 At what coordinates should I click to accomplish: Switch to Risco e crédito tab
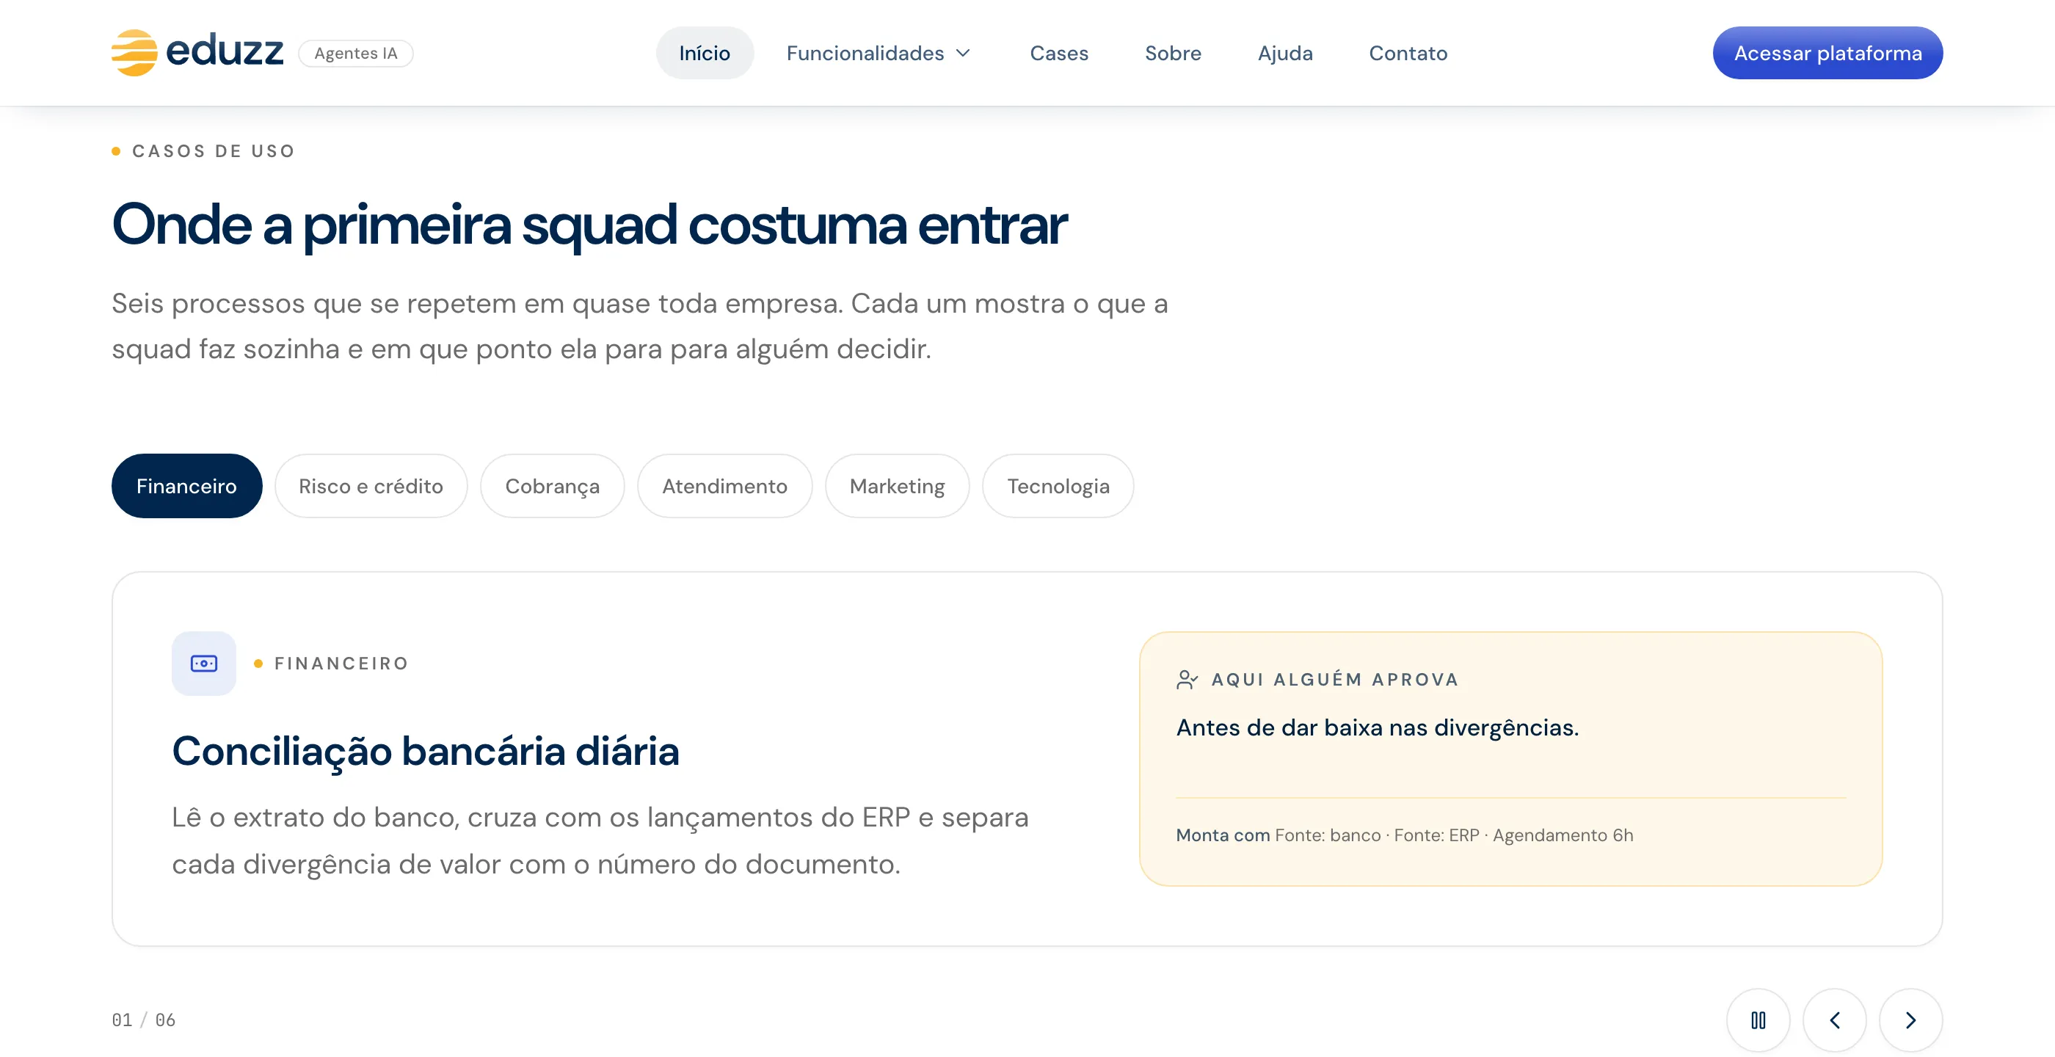coord(371,486)
